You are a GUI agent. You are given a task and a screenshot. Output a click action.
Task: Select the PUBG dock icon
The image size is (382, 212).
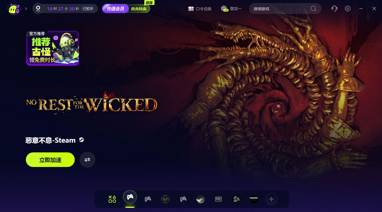tap(218, 199)
